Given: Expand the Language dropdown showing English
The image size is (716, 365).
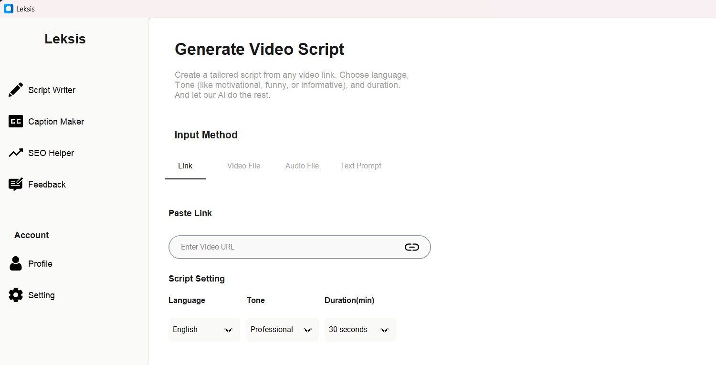Looking at the screenshot, I should tap(204, 330).
